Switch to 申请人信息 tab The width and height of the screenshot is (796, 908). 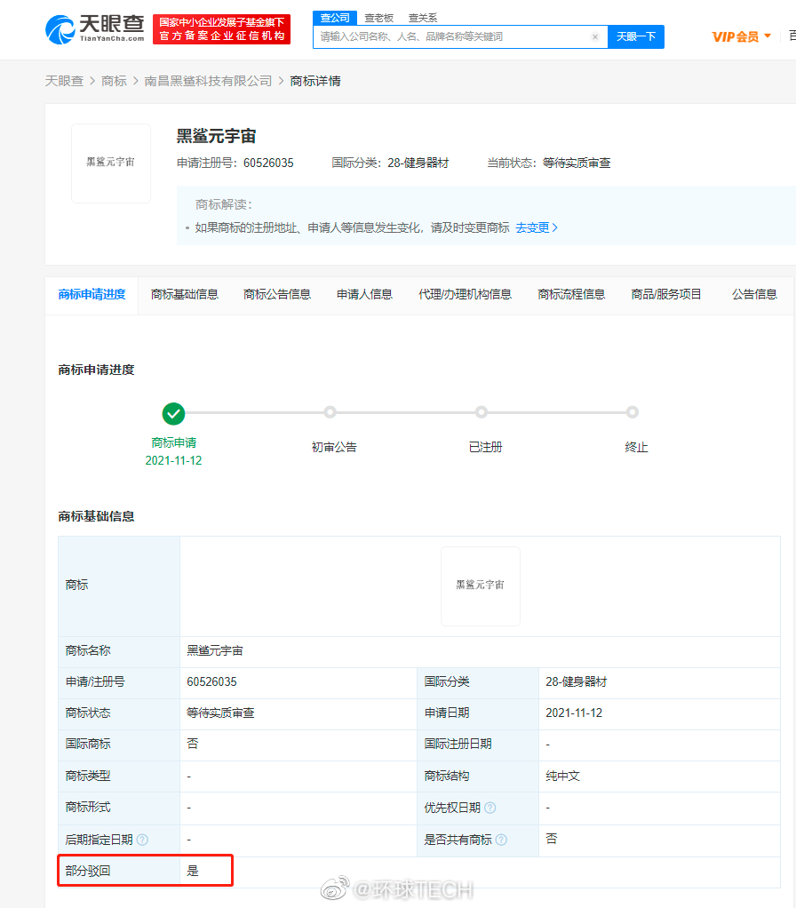[x=365, y=295]
